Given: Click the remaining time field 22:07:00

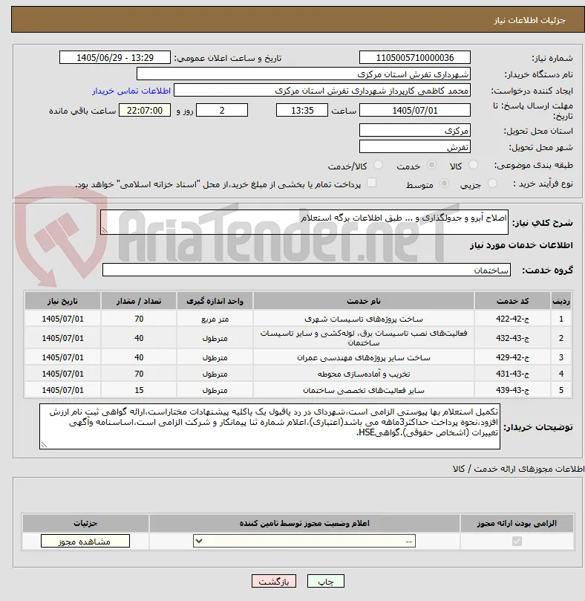Looking at the screenshot, I should click(145, 111).
